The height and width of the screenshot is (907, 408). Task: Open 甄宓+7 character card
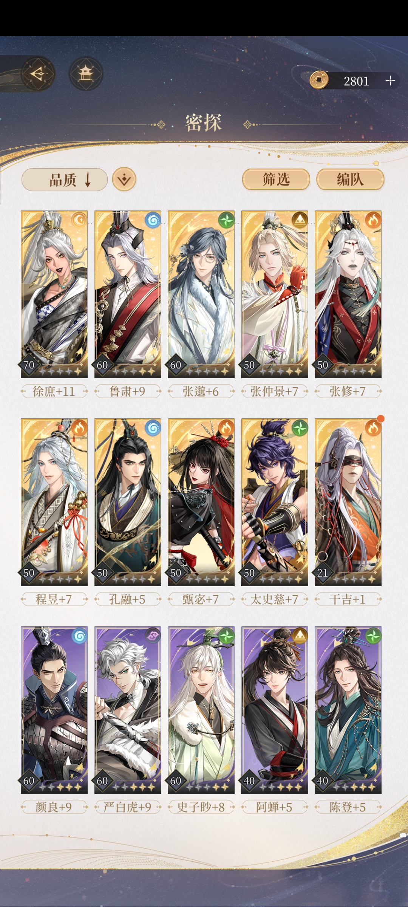click(201, 502)
